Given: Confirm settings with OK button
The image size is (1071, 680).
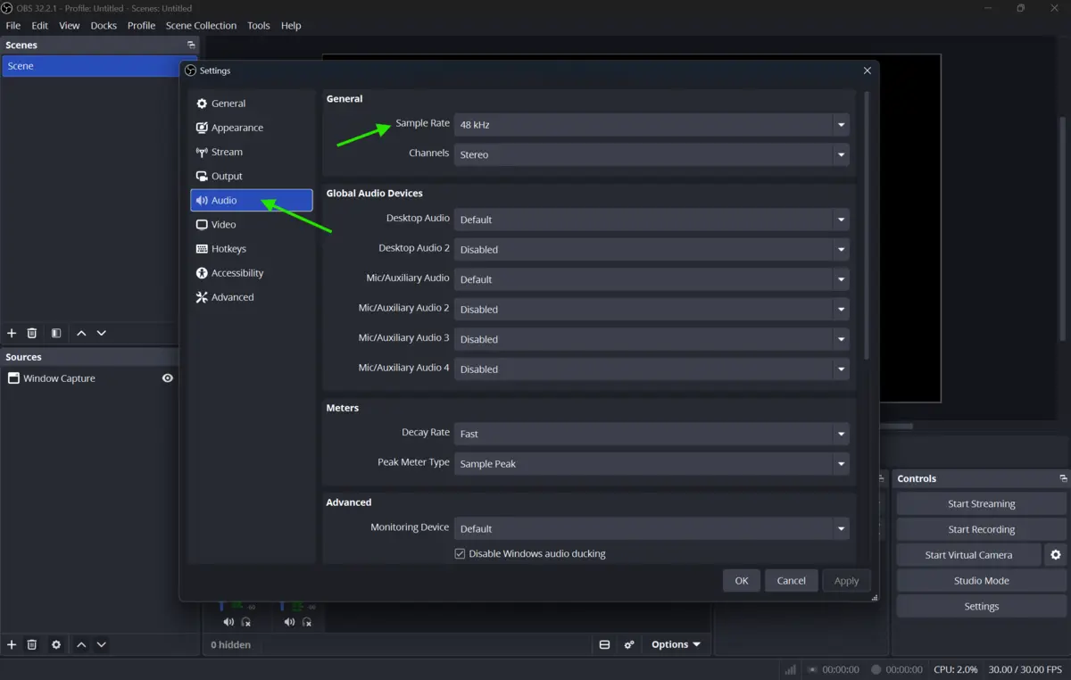Looking at the screenshot, I should pyautogui.click(x=742, y=580).
